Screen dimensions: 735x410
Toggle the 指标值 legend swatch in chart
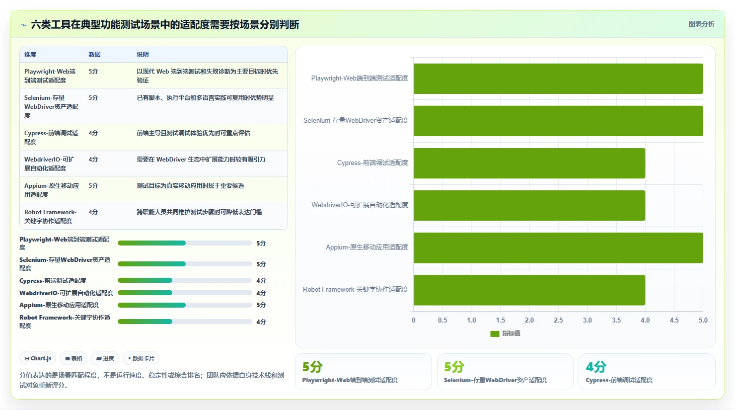click(495, 333)
